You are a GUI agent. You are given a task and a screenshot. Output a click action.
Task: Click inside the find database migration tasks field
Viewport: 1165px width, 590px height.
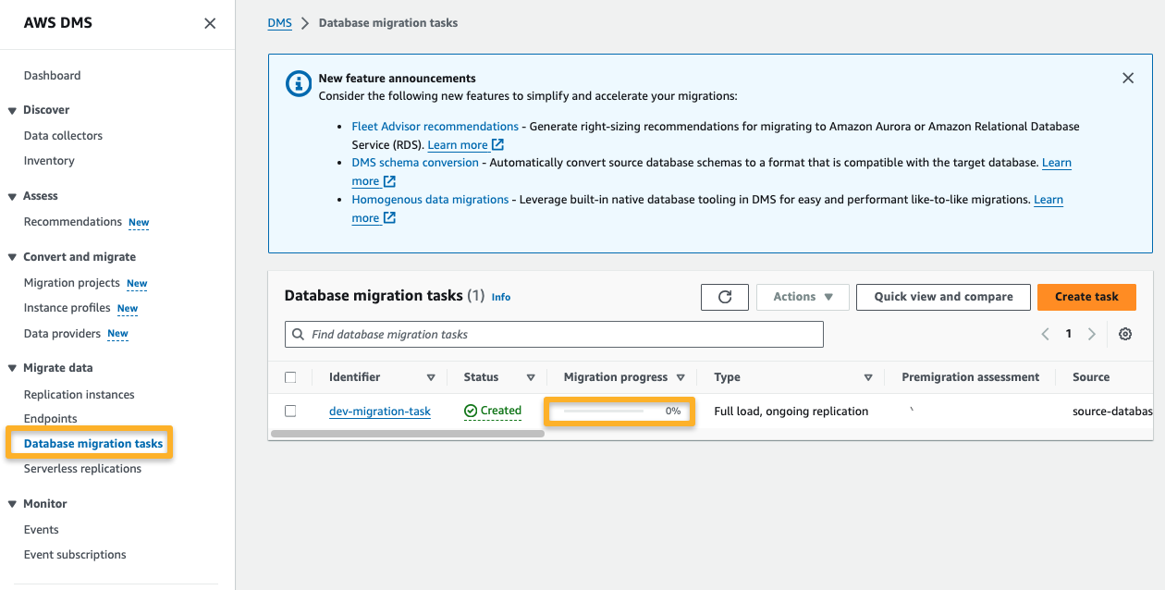pos(555,333)
